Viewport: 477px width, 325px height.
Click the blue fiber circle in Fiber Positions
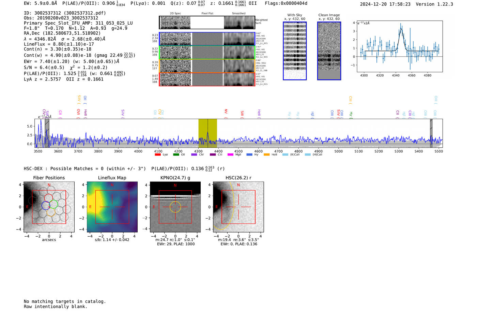tap(46, 205)
